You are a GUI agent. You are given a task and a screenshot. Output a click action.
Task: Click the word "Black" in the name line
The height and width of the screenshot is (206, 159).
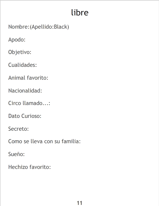point(61,27)
